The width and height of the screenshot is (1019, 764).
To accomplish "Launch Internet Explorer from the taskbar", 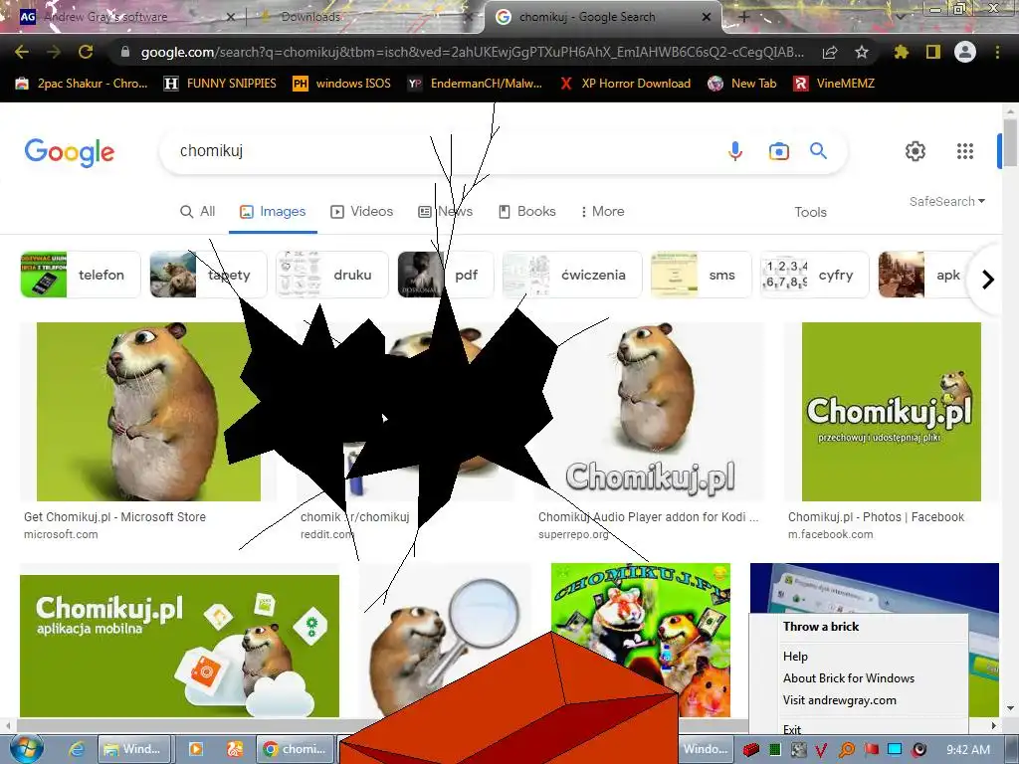I will click(77, 749).
